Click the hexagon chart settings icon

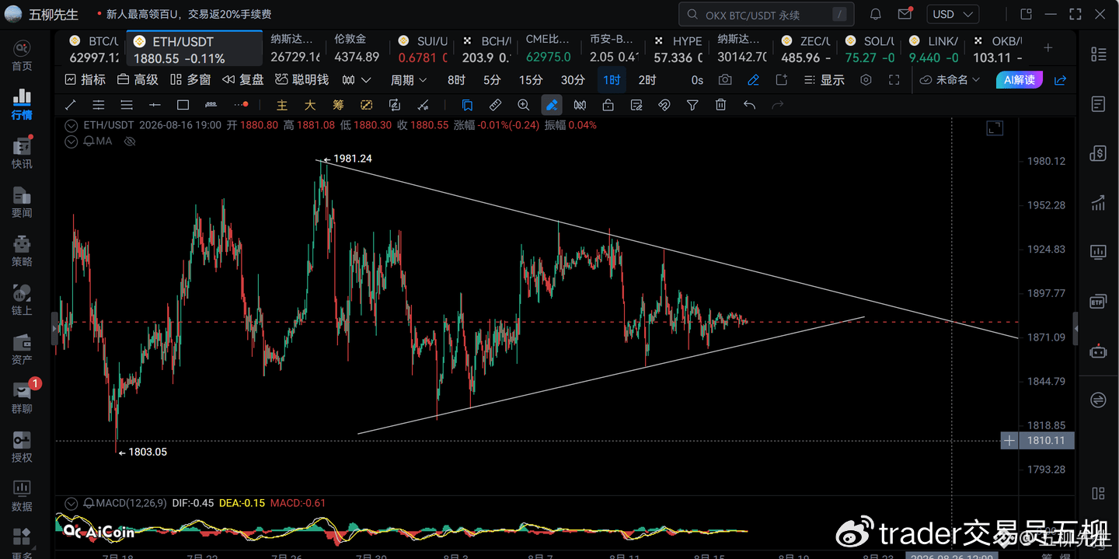pyautogui.click(x=866, y=80)
